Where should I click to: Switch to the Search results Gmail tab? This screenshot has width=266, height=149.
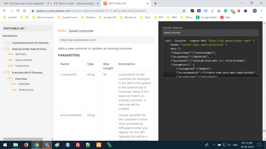click(x=76, y=3)
